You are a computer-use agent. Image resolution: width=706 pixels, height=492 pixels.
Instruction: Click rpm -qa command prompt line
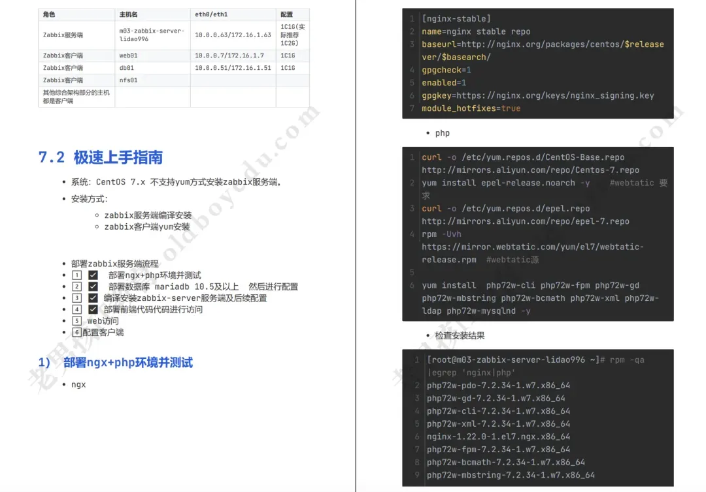(535, 366)
